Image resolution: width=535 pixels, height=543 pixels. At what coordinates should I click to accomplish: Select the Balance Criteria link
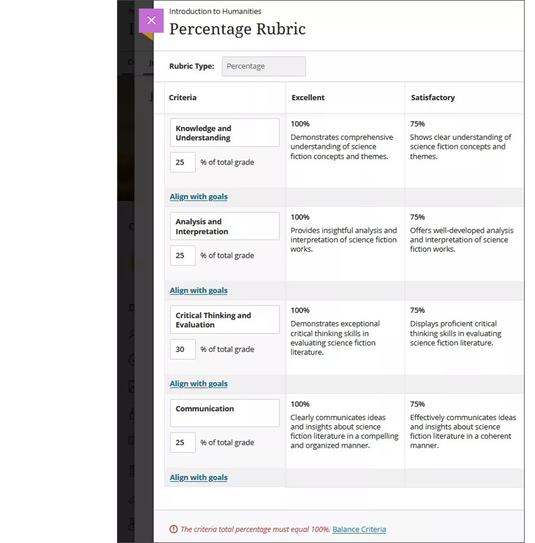(359, 529)
